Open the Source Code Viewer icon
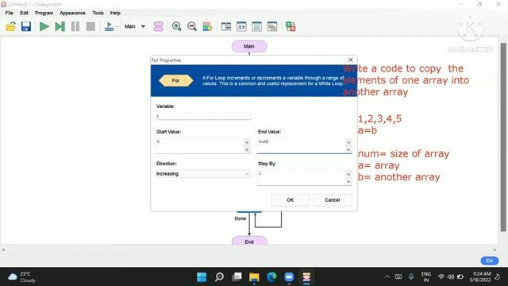 click(272, 26)
